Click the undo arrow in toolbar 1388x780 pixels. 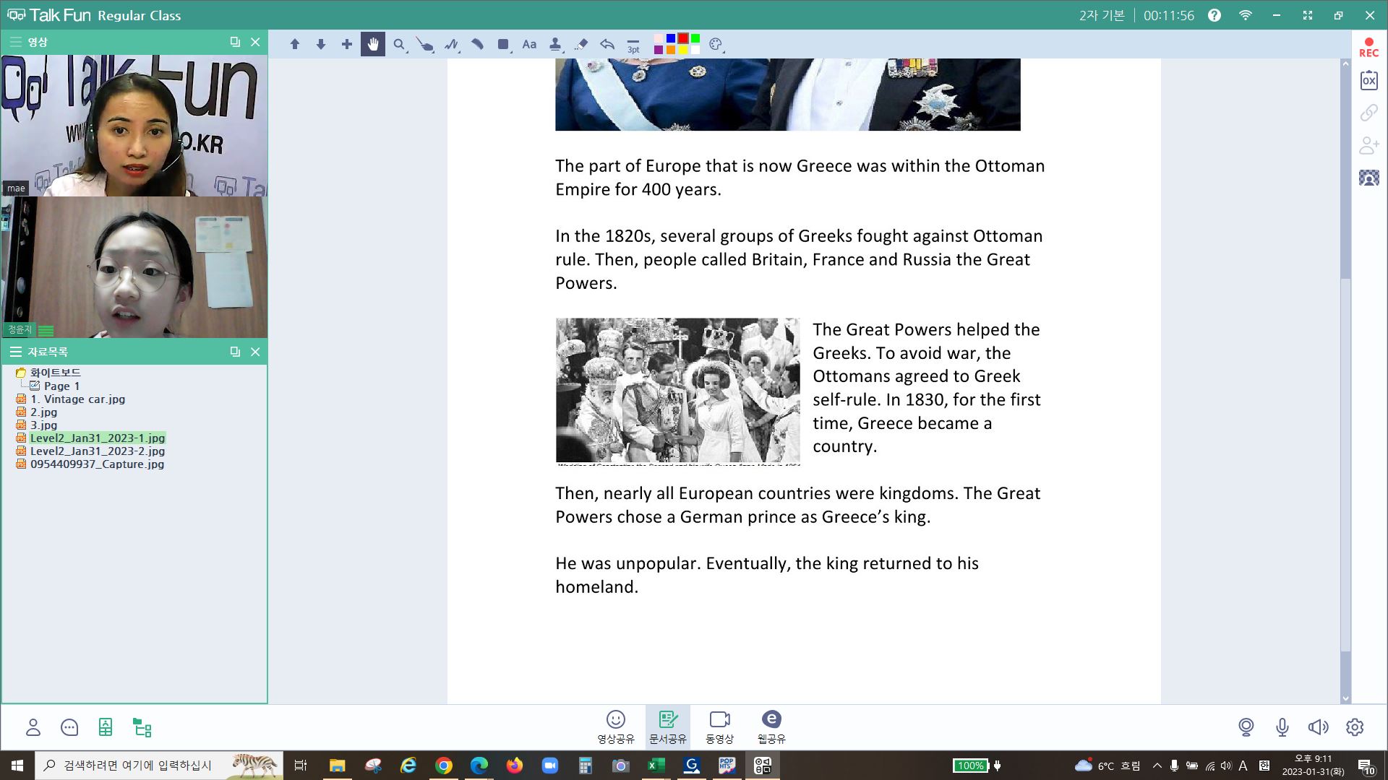pos(607,44)
